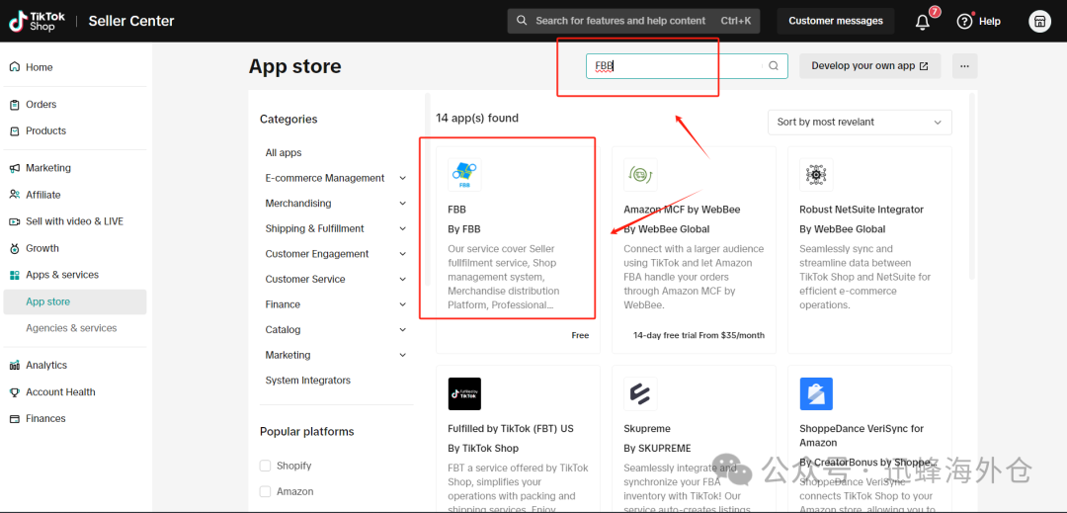Screen dimensions: 1067x513
Task: Open the Help question mark icon
Action: coord(964,21)
